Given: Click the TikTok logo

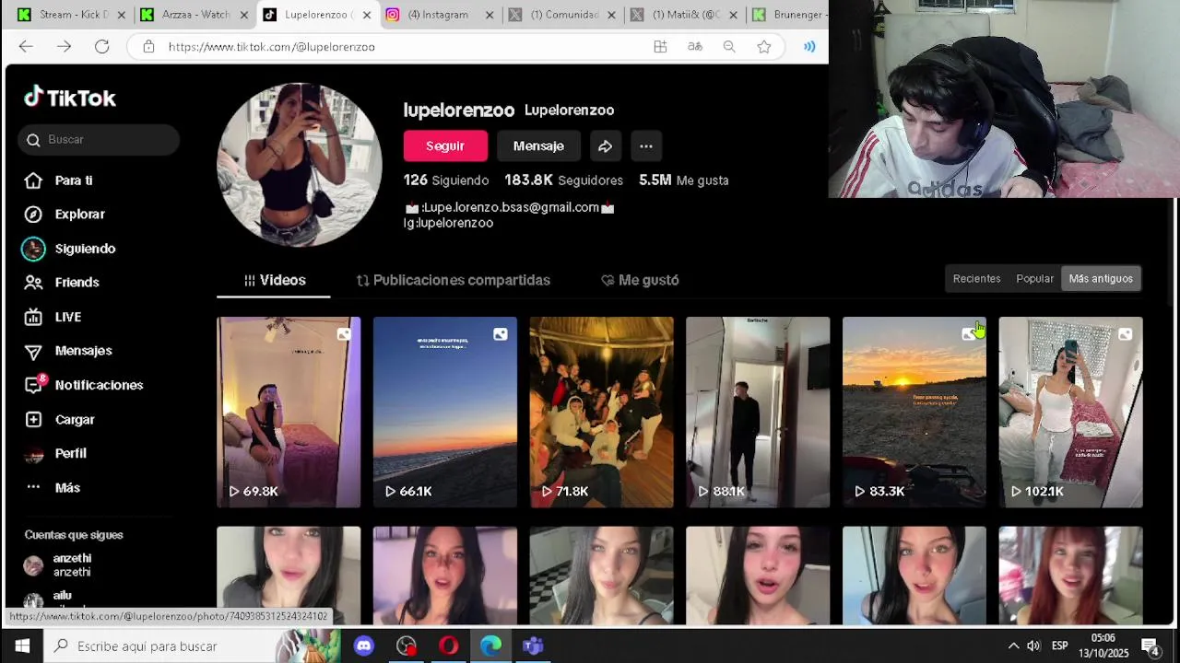Looking at the screenshot, I should (x=70, y=98).
